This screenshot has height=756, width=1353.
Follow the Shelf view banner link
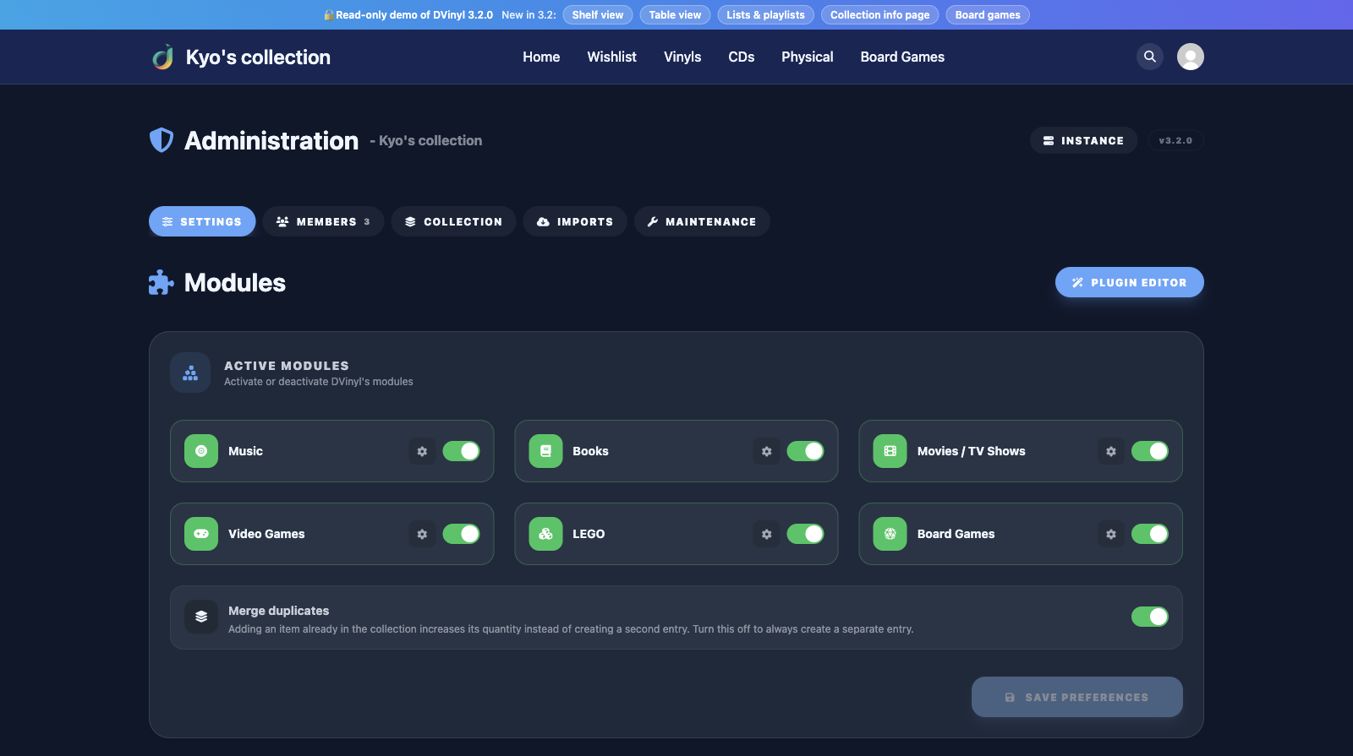(x=598, y=14)
